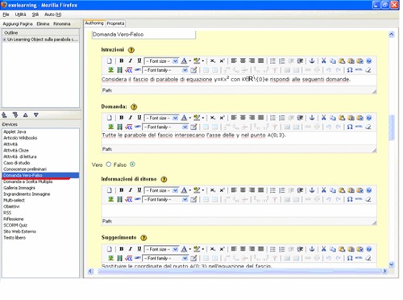The image size is (403, 300).
Task: Cut selection using Domanda toolbar scissors icon
Action: [324, 118]
